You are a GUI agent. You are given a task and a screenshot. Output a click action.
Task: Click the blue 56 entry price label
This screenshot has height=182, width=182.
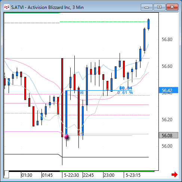pyautogui.click(x=81, y=92)
